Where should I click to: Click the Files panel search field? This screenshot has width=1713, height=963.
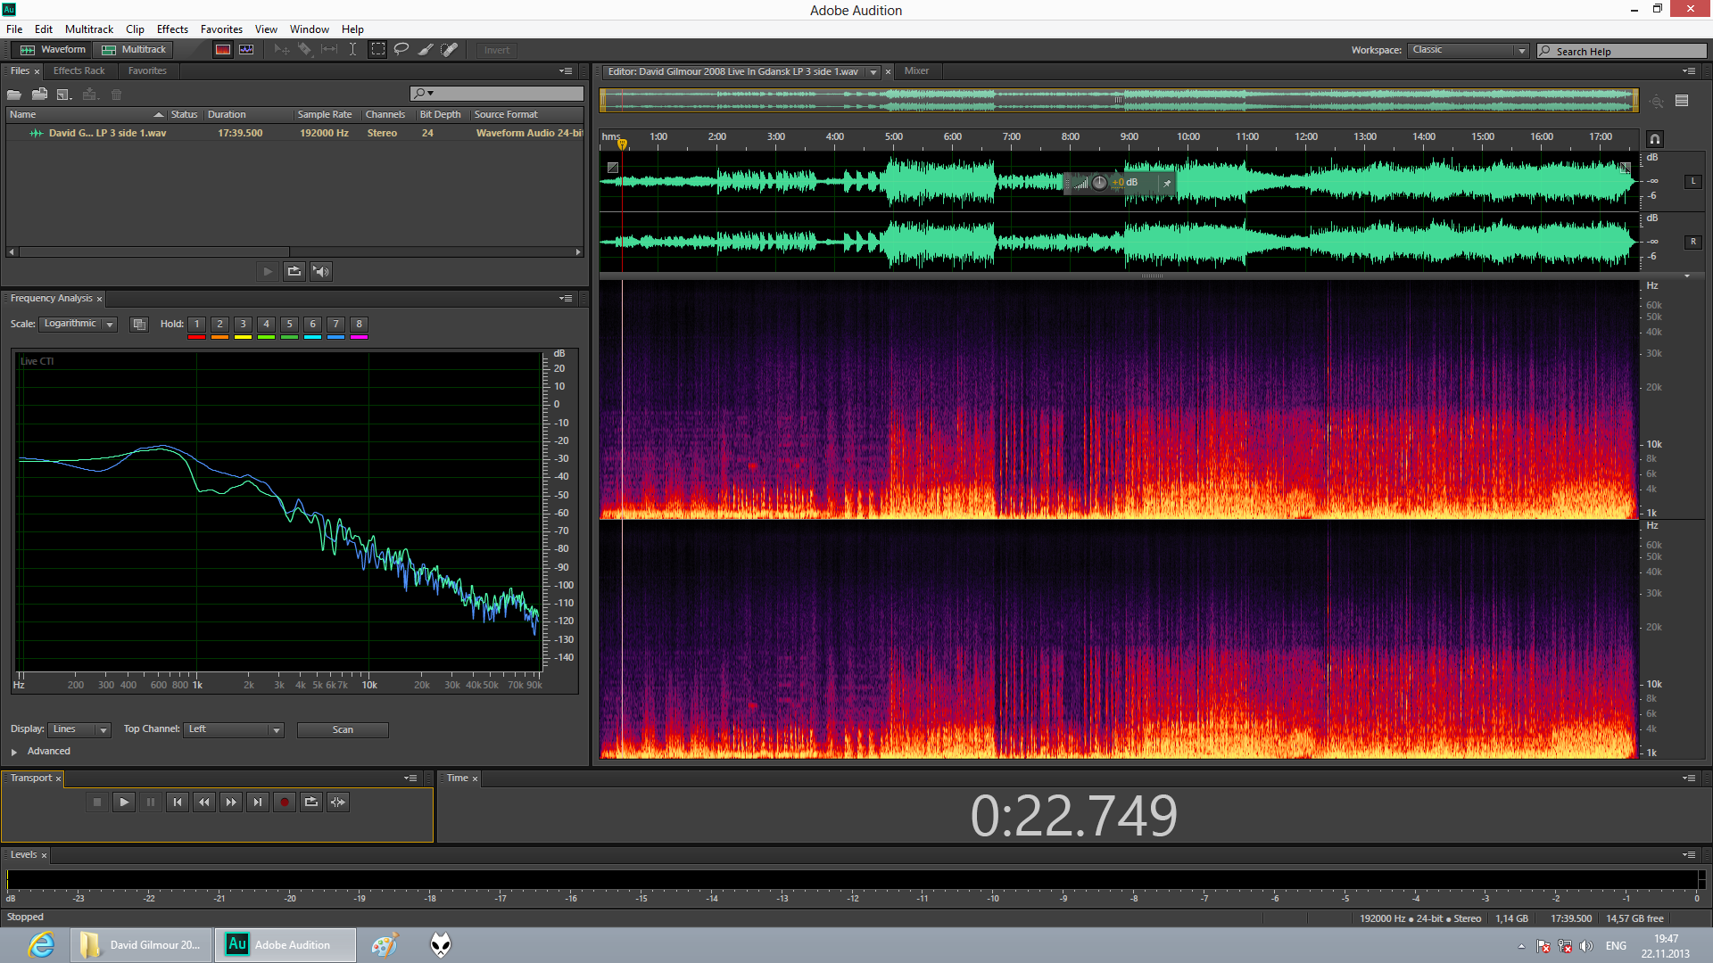tap(496, 94)
